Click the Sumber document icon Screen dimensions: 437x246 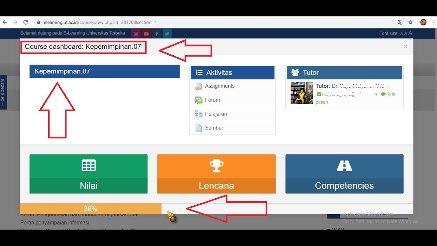click(198, 128)
